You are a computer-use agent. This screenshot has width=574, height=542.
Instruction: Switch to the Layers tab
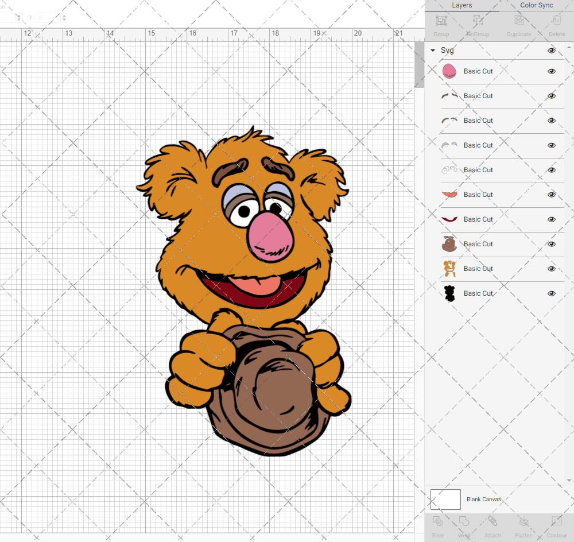click(x=461, y=5)
